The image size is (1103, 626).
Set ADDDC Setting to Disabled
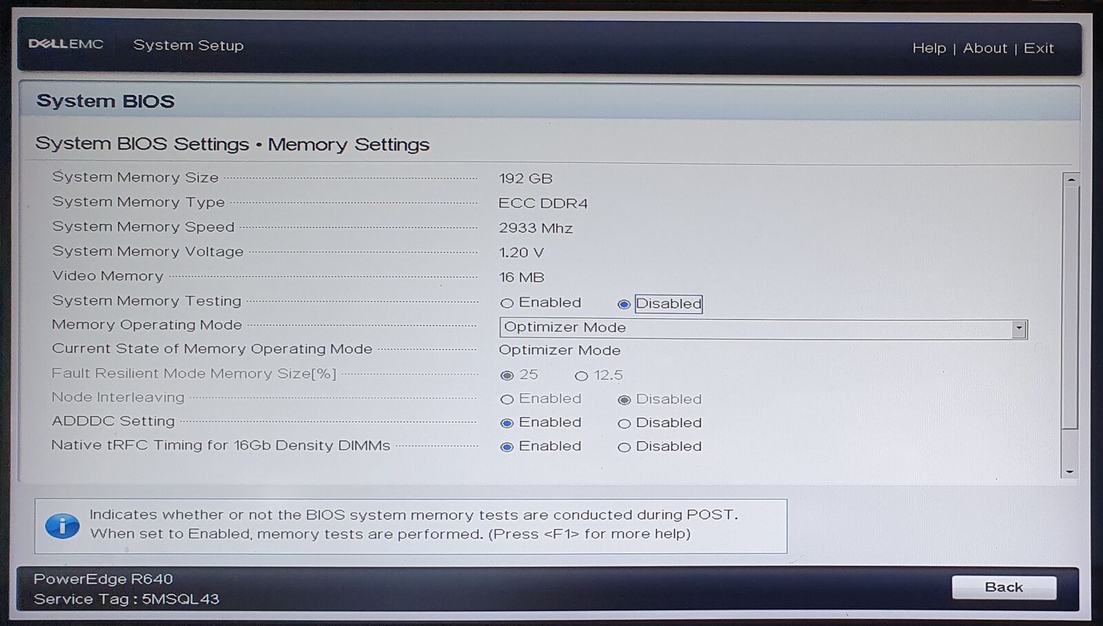625,424
